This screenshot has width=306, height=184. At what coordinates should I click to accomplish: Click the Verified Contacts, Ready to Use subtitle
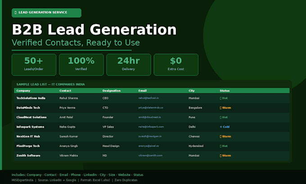[76, 43]
